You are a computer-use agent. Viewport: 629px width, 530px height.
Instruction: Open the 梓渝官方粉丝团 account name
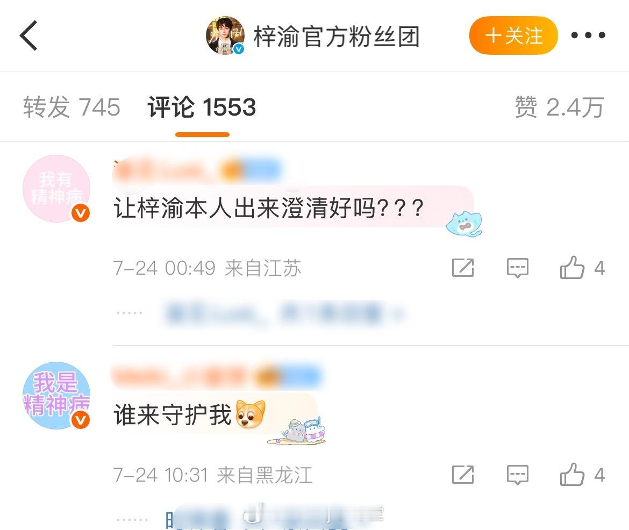(x=337, y=36)
